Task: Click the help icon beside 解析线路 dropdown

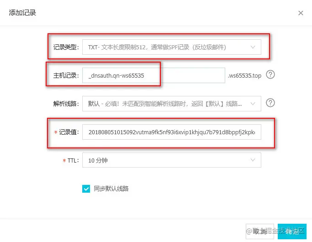Action: coord(270,103)
